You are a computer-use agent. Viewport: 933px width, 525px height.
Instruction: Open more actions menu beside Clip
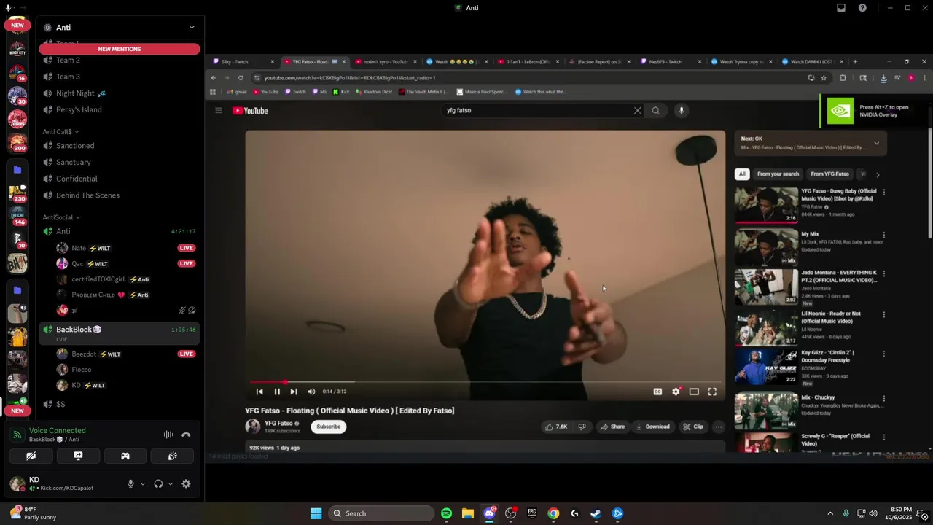point(718,427)
